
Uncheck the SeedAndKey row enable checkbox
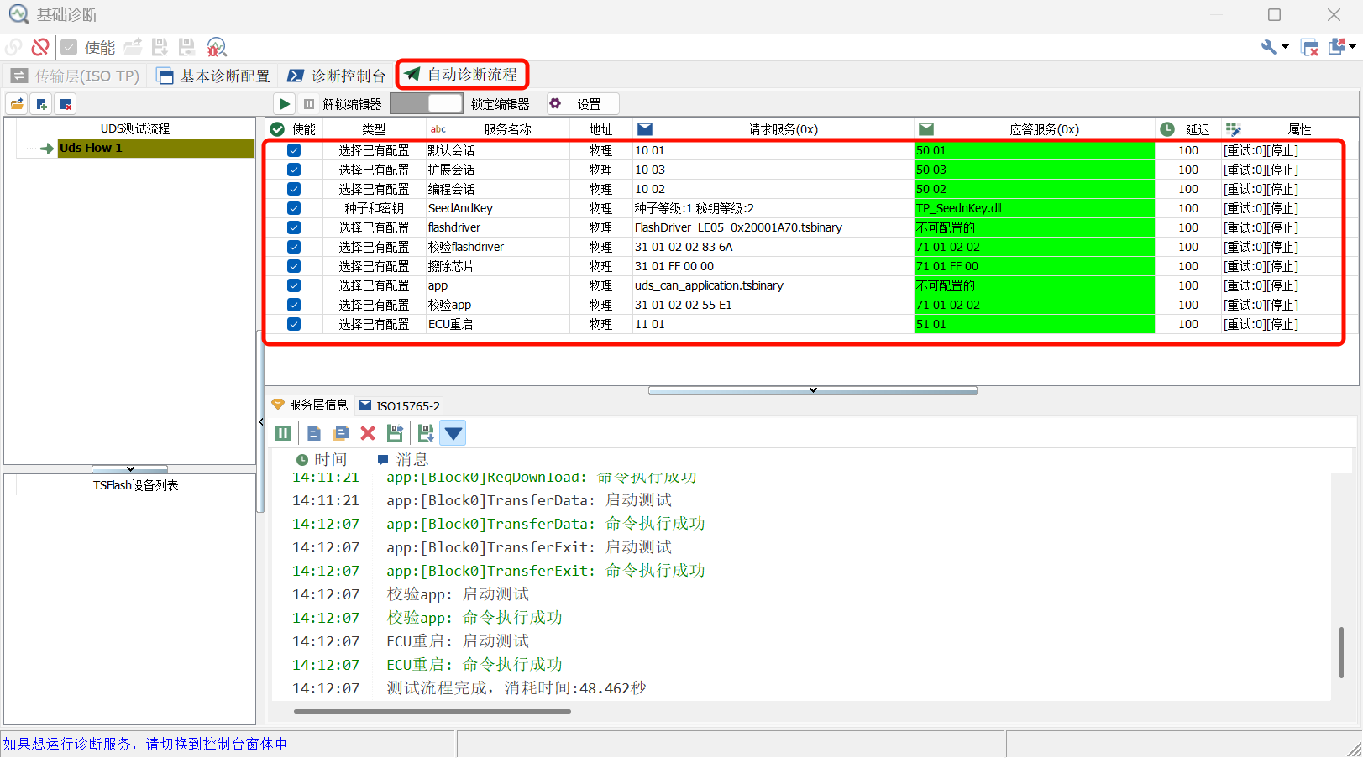coord(294,208)
